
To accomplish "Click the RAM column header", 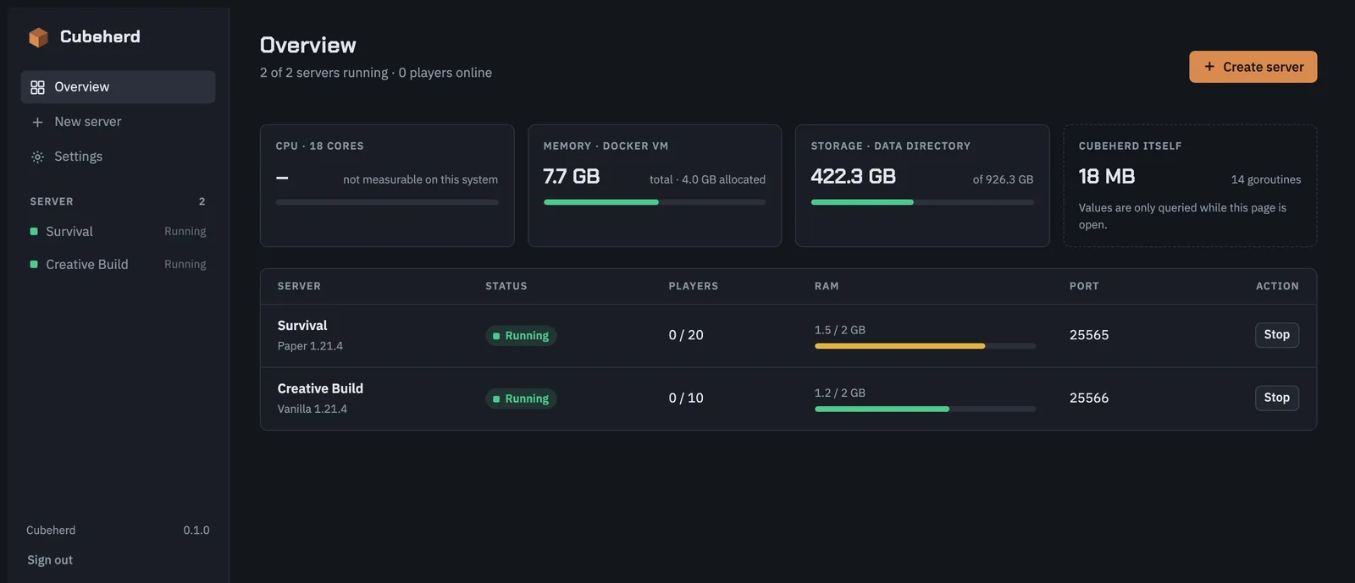I will [x=827, y=286].
